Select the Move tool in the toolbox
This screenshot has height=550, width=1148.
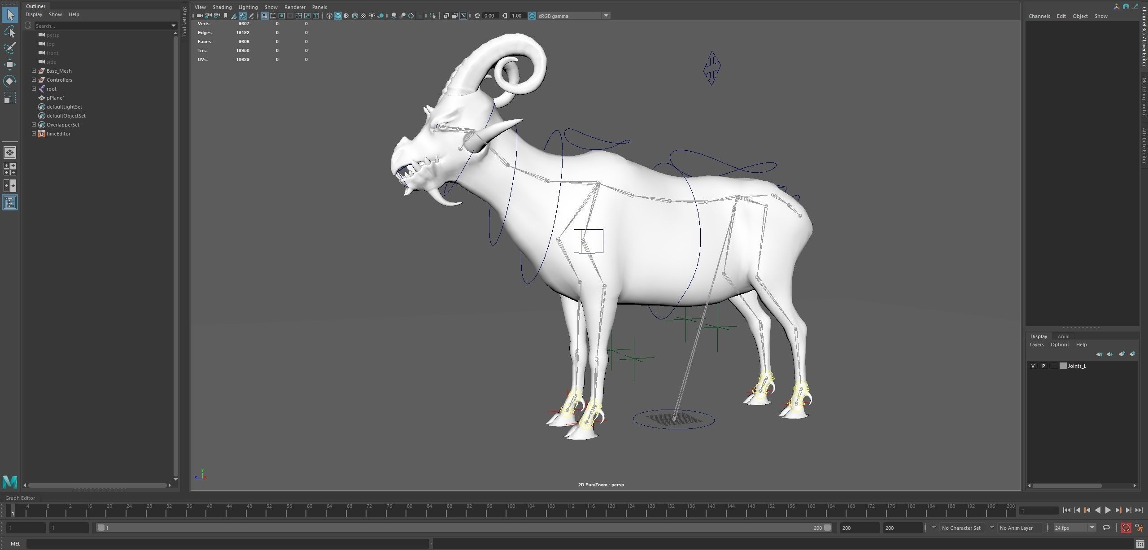pos(9,65)
